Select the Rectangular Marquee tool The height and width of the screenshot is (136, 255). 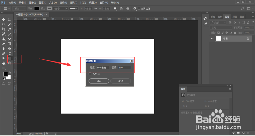tap(10, 20)
